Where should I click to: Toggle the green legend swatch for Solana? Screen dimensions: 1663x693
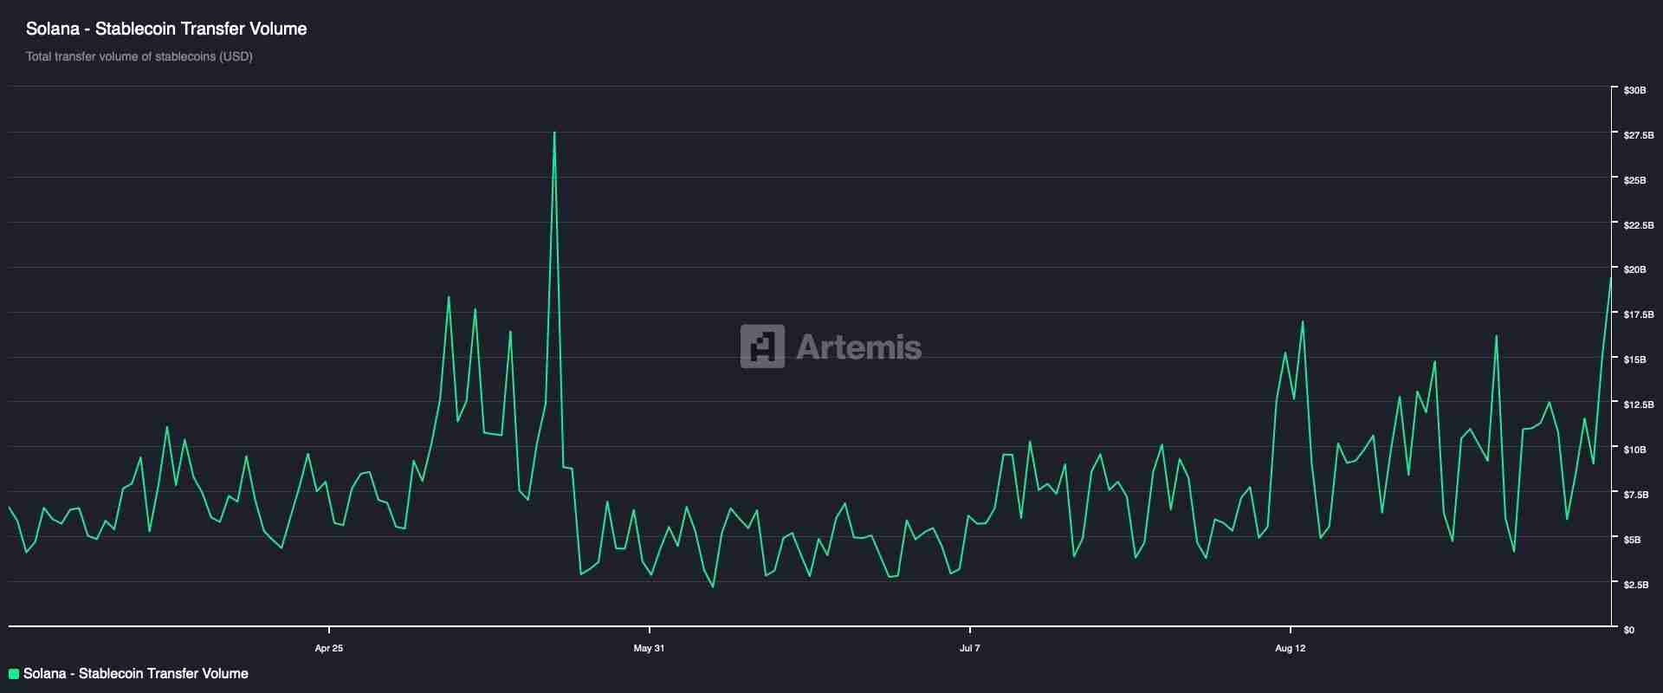coord(14,674)
